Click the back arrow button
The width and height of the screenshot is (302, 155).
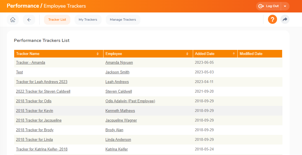tap(29, 20)
